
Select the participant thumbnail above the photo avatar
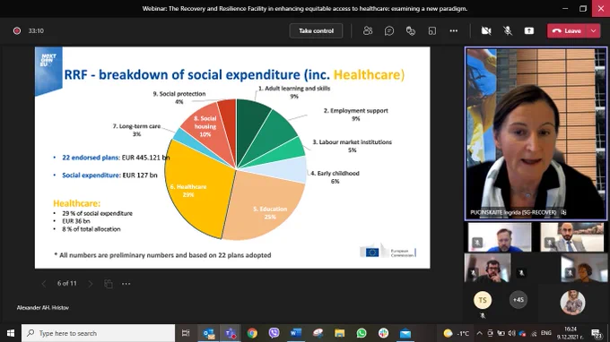(x=584, y=268)
